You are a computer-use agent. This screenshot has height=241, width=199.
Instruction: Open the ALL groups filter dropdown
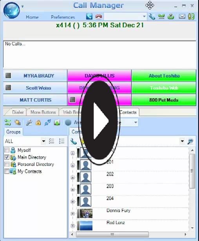pos(43,141)
